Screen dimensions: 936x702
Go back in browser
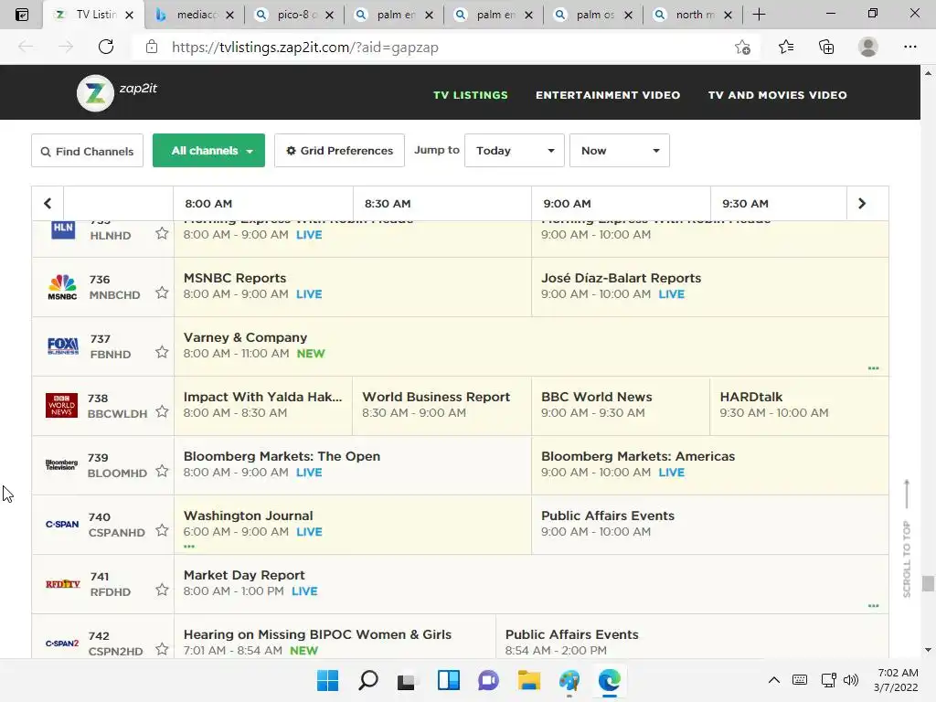[26, 47]
